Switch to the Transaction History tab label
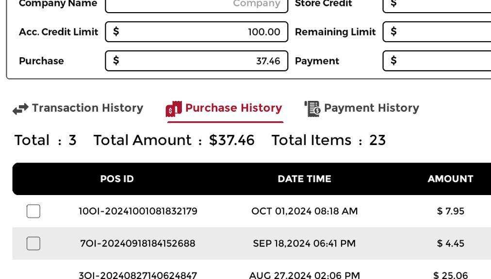This screenshot has height=279, width=491. pos(87,108)
